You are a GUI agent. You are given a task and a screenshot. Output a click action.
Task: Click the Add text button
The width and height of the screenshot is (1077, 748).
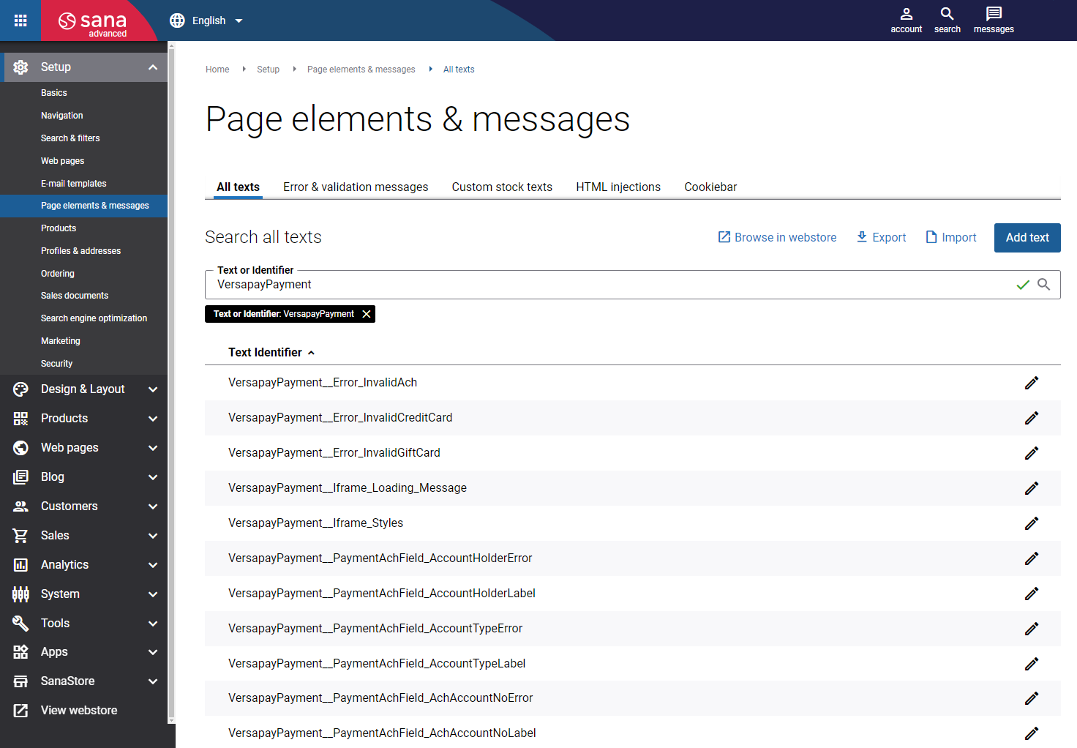coord(1027,238)
